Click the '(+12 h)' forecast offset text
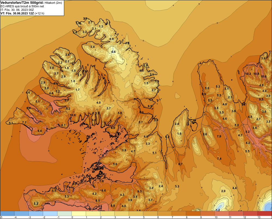This screenshot has height=219, width=272. tap(39, 13)
